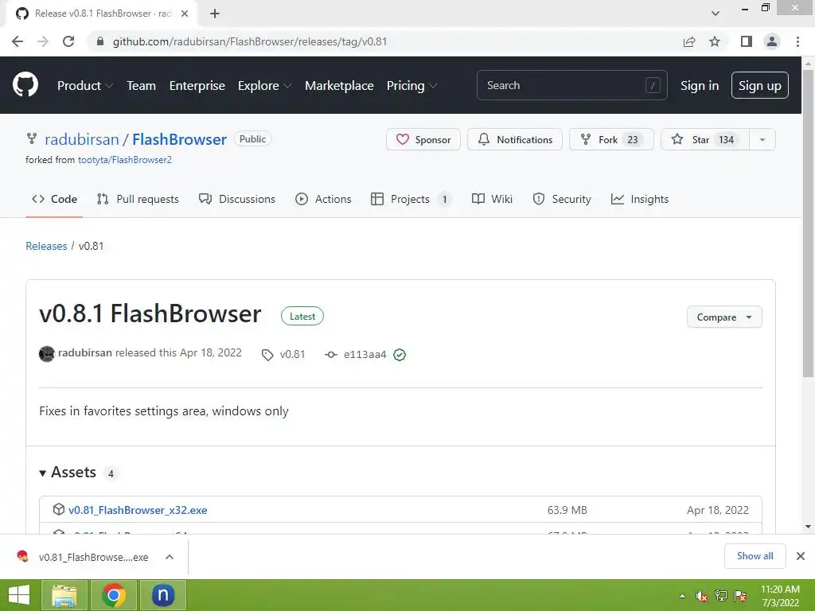Click the share page icon in address bar
Screen dimensions: 815x611
click(689, 41)
